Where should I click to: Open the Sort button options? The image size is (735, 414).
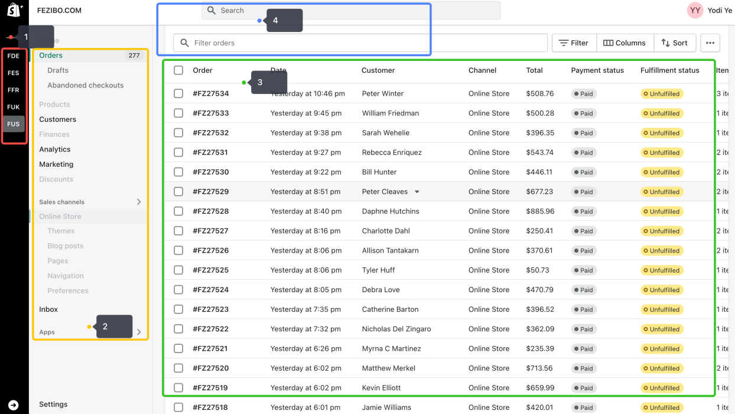pyautogui.click(x=674, y=43)
